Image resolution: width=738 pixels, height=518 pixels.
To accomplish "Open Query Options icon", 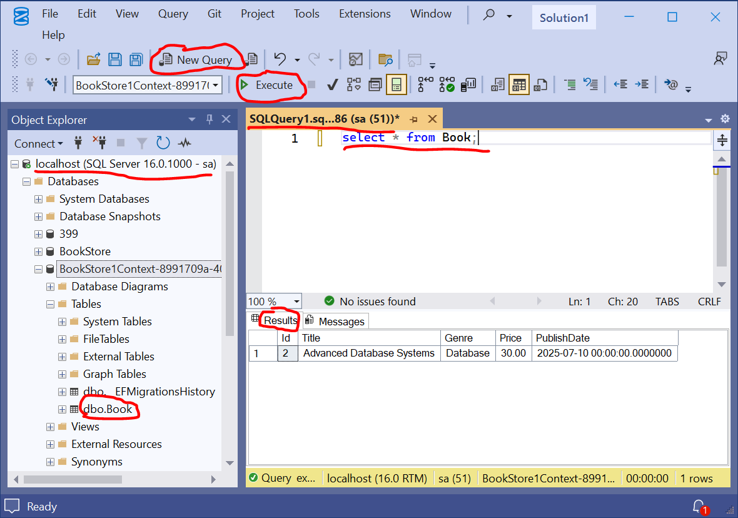I will (375, 84).
